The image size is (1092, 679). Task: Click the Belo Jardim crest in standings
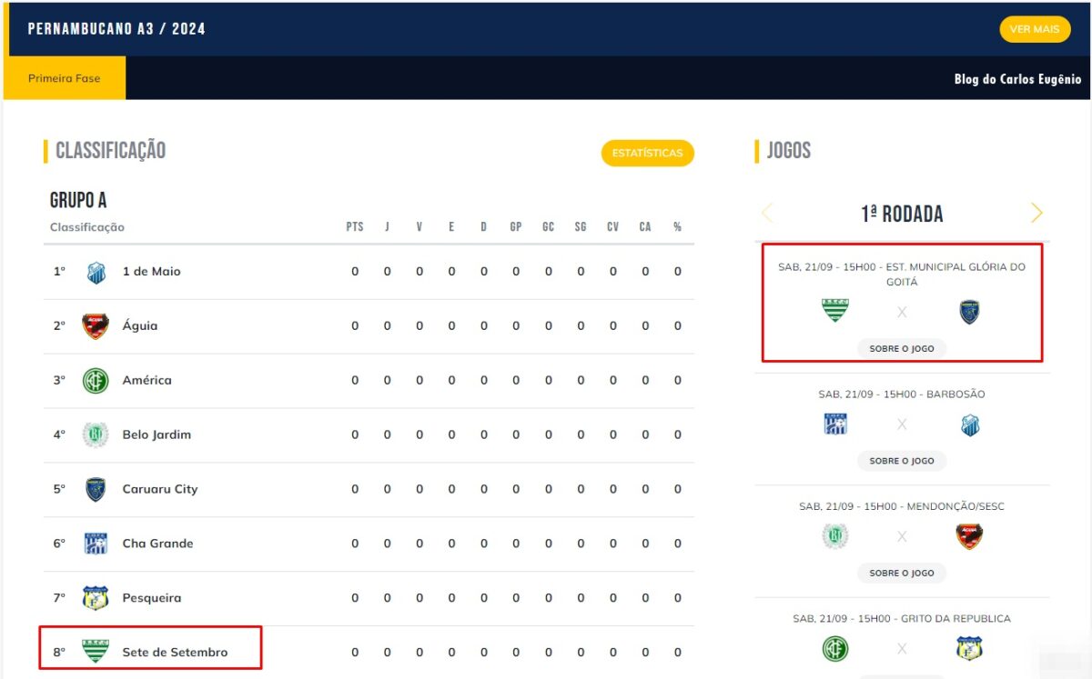(96, 435)
